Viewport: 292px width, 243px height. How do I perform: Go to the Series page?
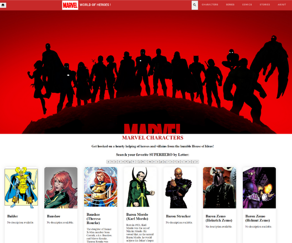(x=230, y=5)
